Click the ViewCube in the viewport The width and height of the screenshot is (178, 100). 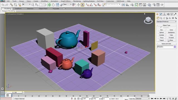point(148,20)
